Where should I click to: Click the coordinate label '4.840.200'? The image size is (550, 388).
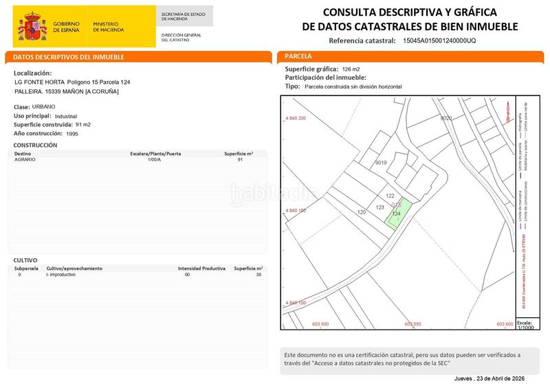click(x=296, y=118)
